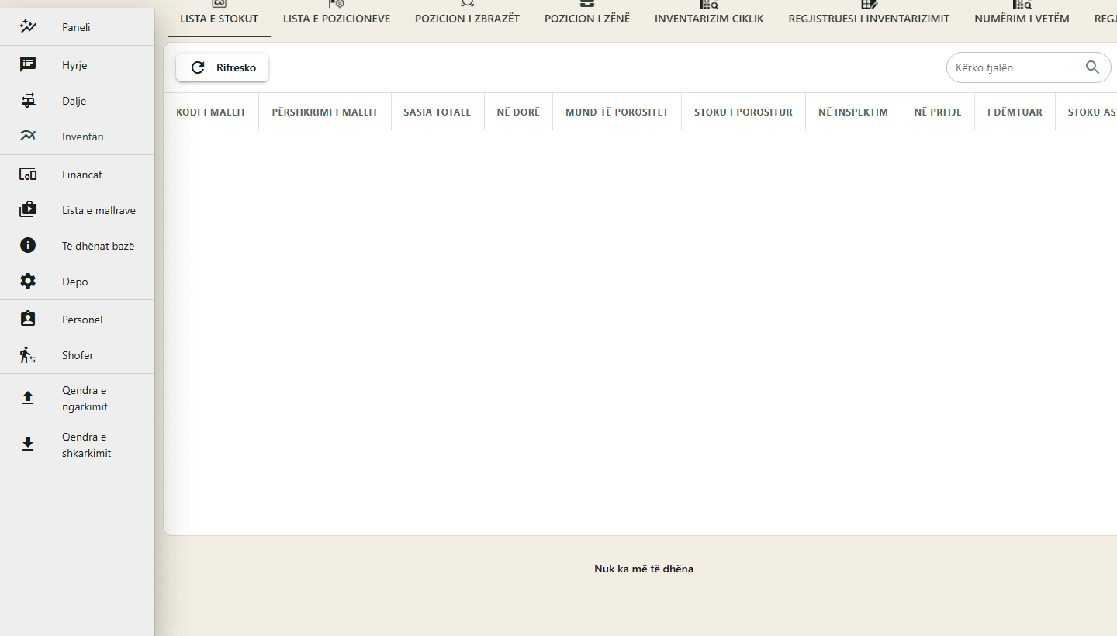Select Inventari in the sidebar
This screenshot has height=636, width=1117.
78,136
